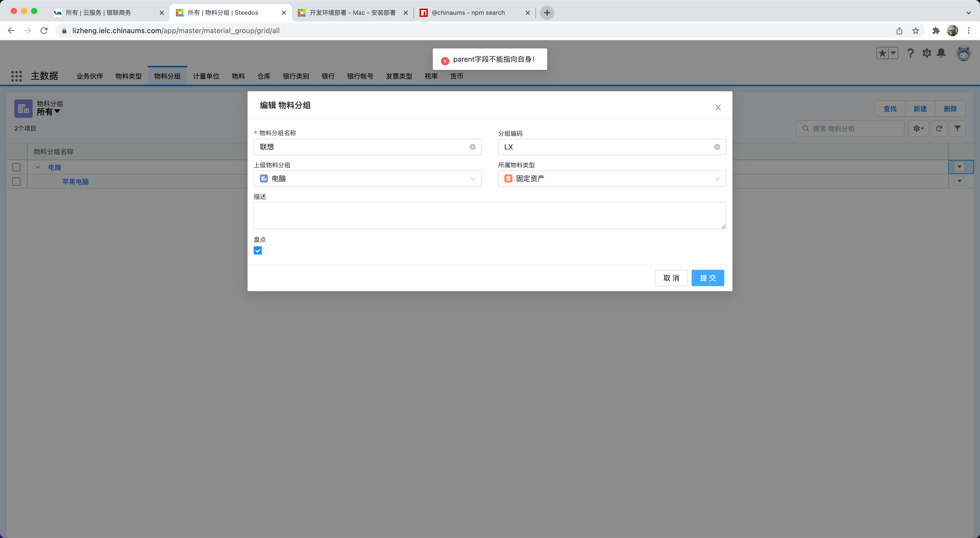980x538 pixels.
Task: Switch to the 计量单位 tab
Action: click(206, 76)
